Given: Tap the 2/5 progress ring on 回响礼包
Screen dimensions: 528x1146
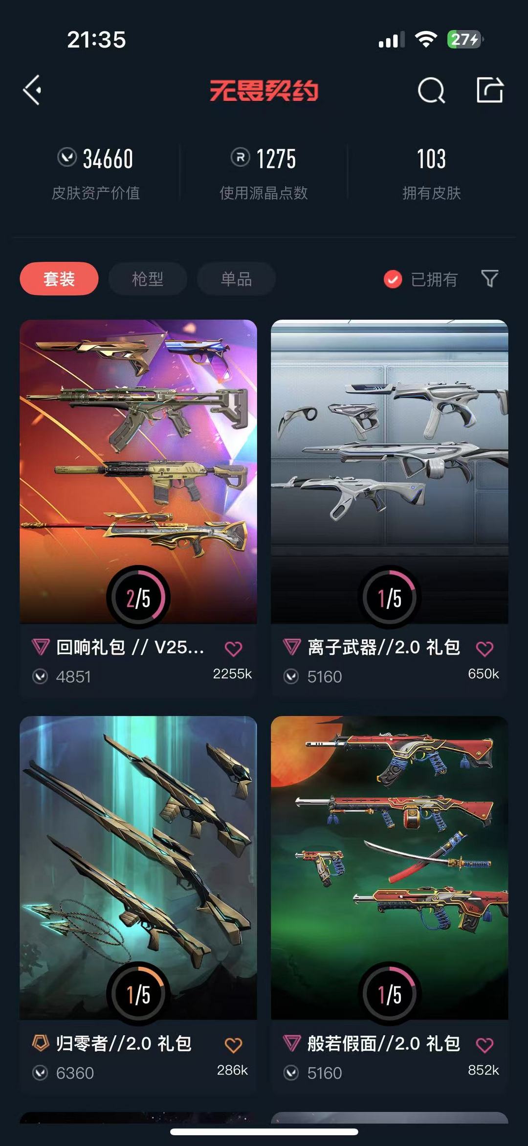Looking at the screenshot, I should [138, 597].
